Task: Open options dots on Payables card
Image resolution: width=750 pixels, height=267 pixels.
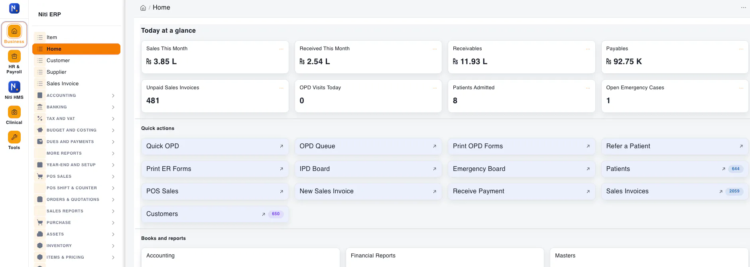Action: 741,49
